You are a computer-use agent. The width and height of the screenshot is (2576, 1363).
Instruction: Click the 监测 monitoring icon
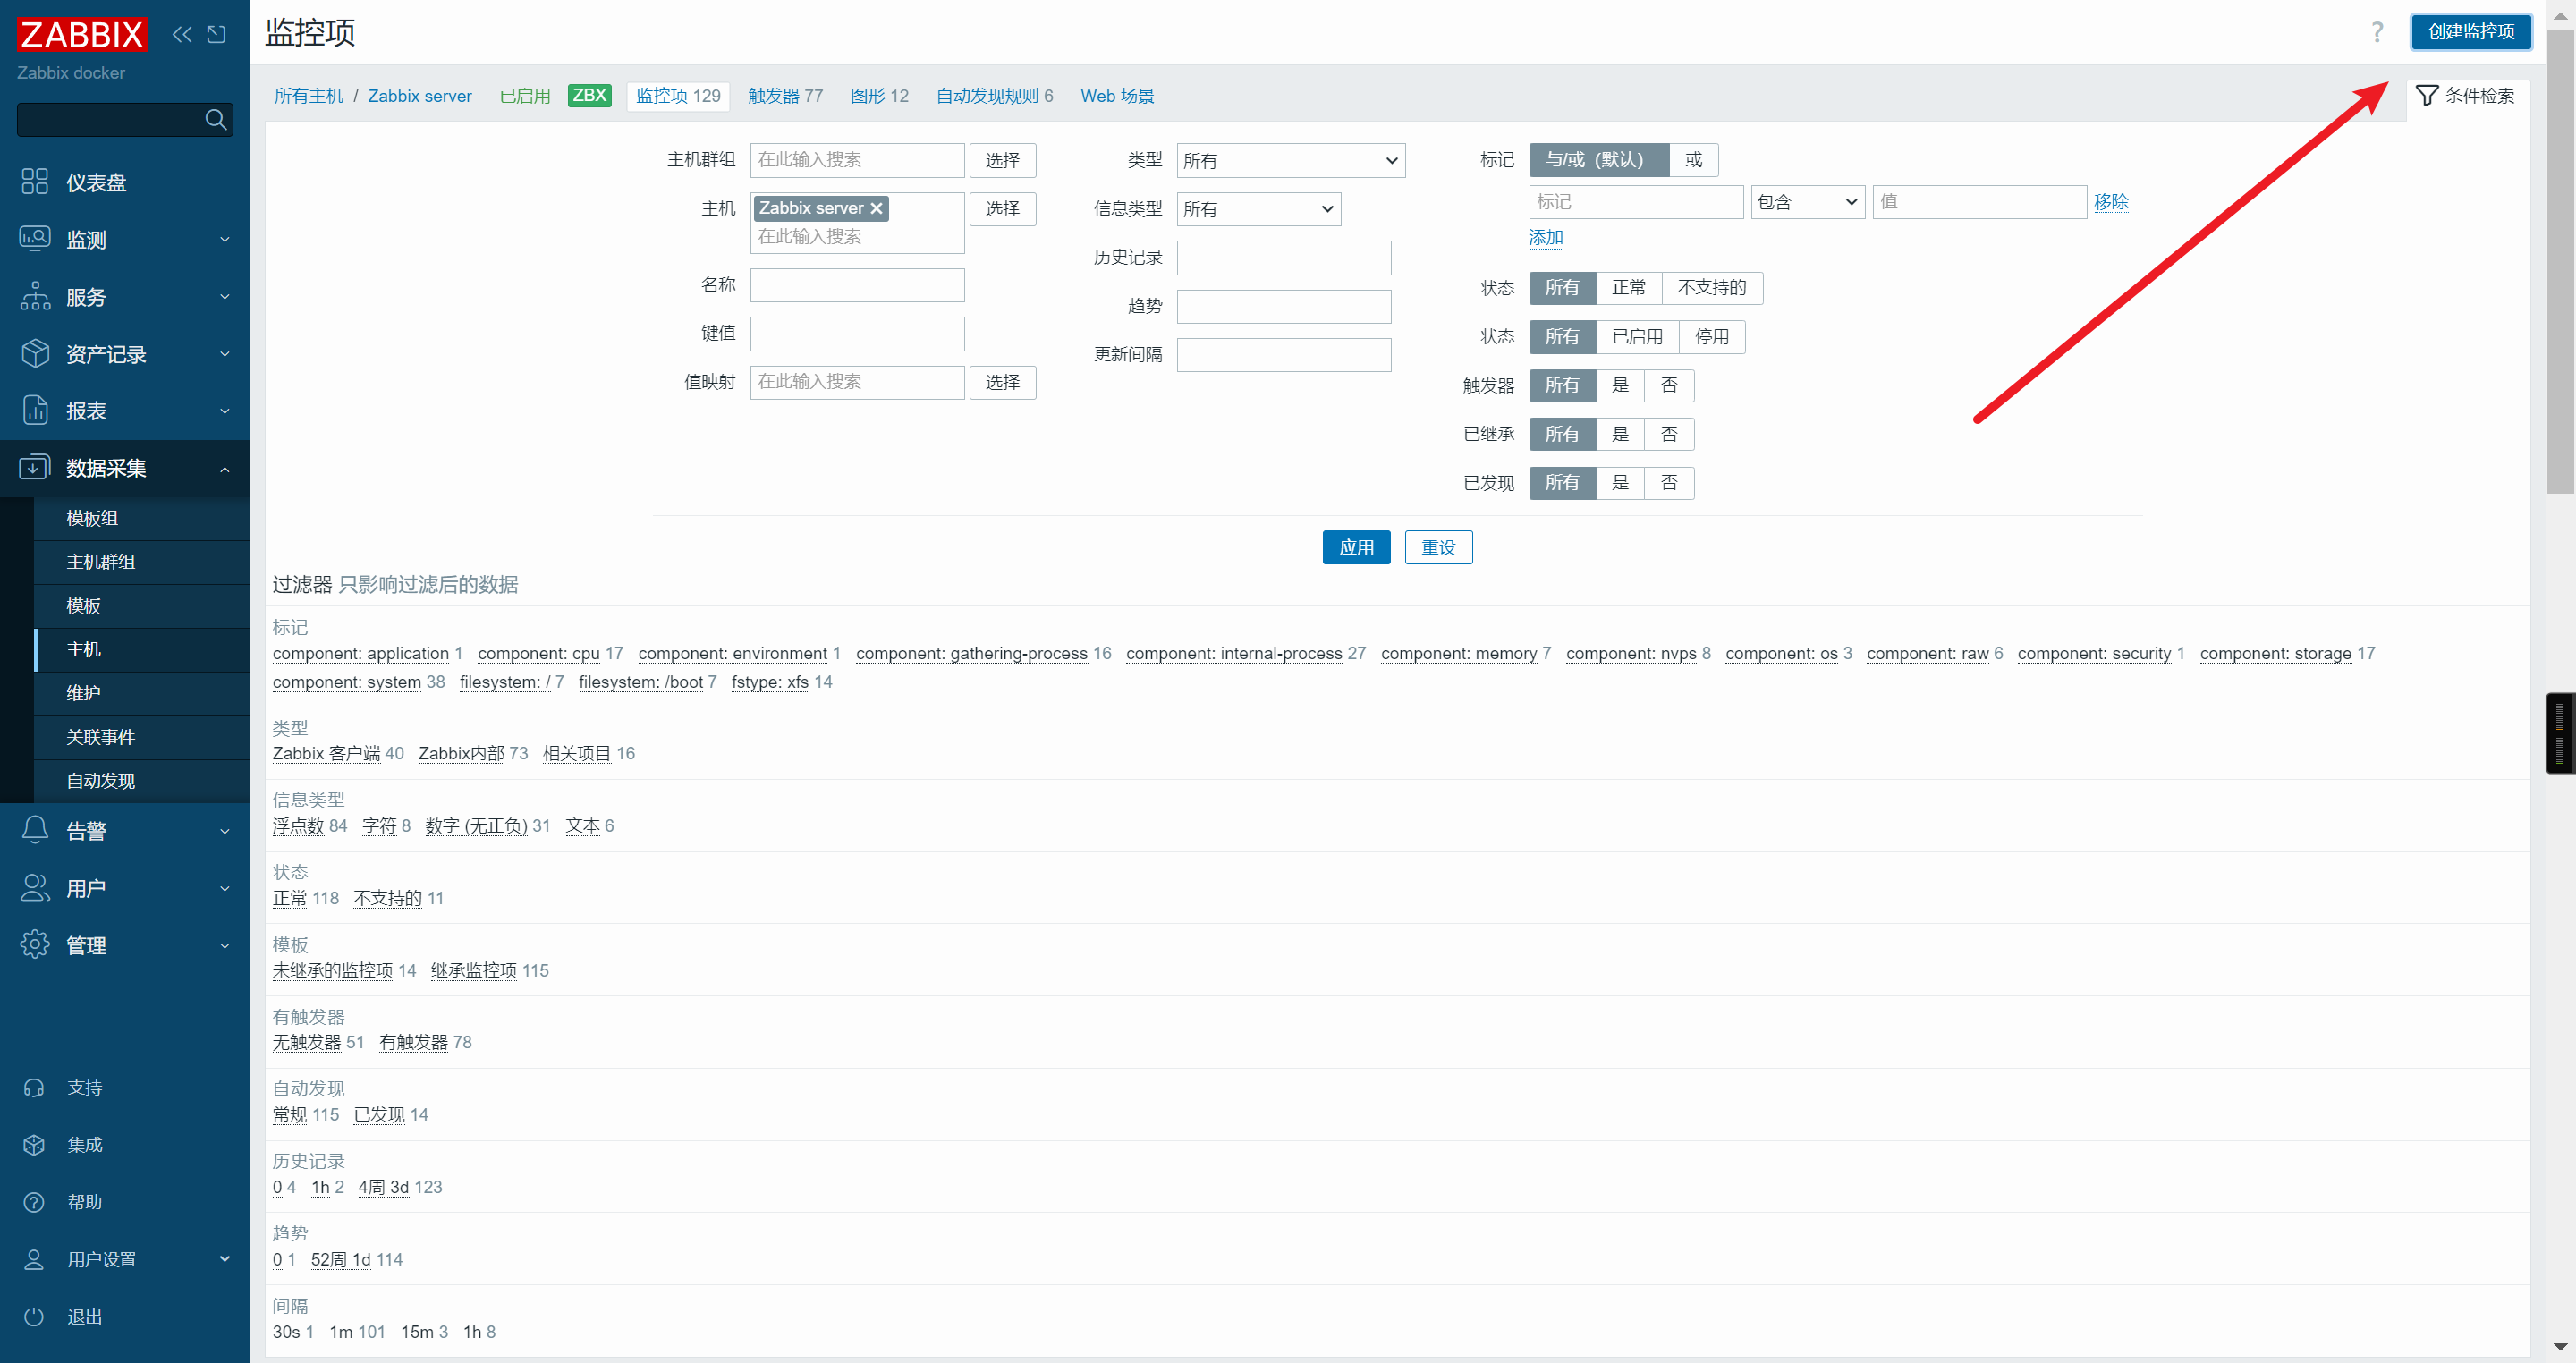(x=35, y=239)
